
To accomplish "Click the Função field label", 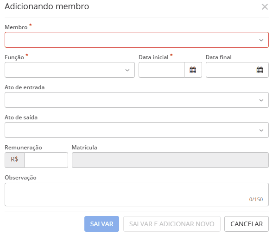I will [x=14, y=57].
